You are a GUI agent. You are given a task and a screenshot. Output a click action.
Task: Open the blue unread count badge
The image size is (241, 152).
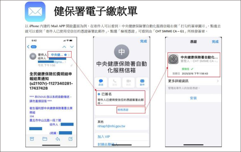click(34, 47)
